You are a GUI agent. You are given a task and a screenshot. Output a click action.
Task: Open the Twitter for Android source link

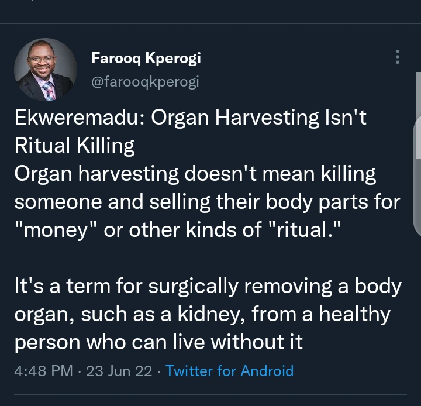point(229,371)
